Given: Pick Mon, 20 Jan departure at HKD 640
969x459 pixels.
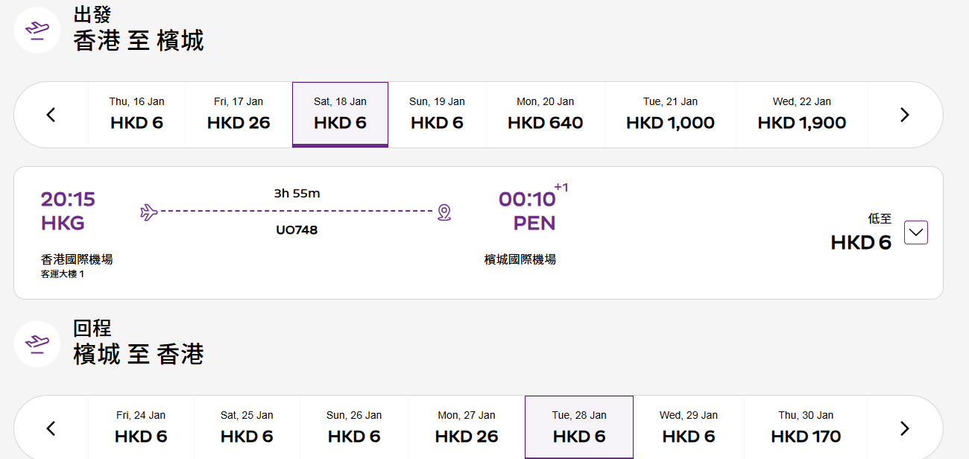Looking at the screenshot, I should (x=545, y=114).
